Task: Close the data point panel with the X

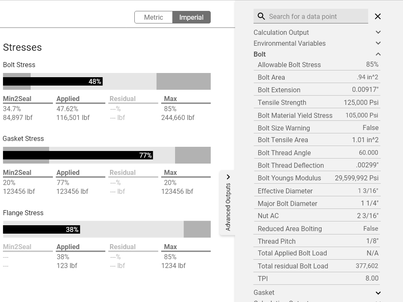Action: coord(377,16)
